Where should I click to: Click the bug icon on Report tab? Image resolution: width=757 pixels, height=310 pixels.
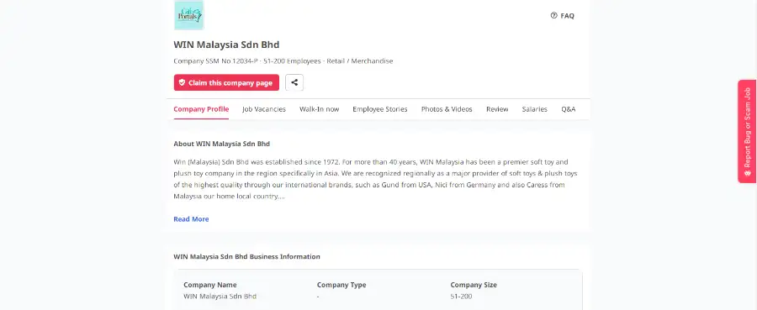pos(748,173)
